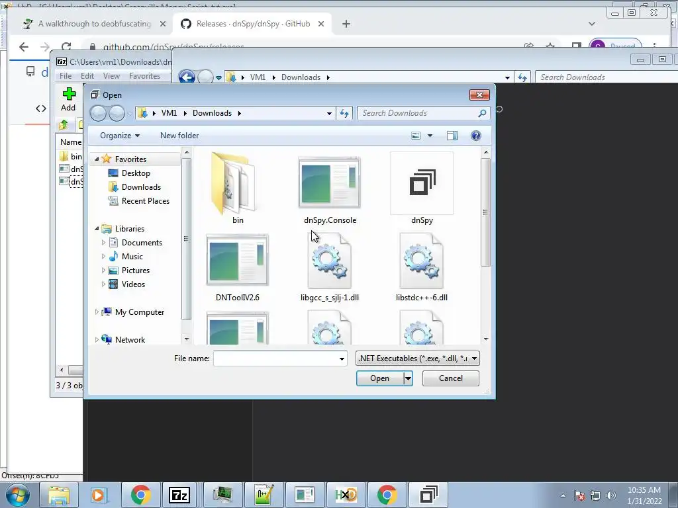Collapse the Libraries tree section
Viewport: 678px width, 508px height.
click(97, 228)
